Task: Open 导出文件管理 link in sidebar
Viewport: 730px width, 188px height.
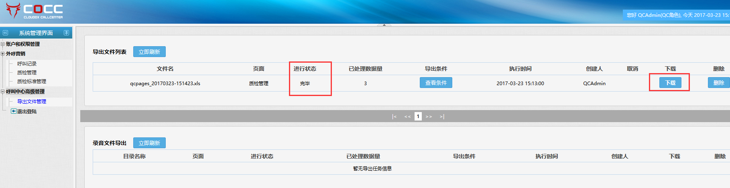Action: pyautogui.click(x=32, y=102)
